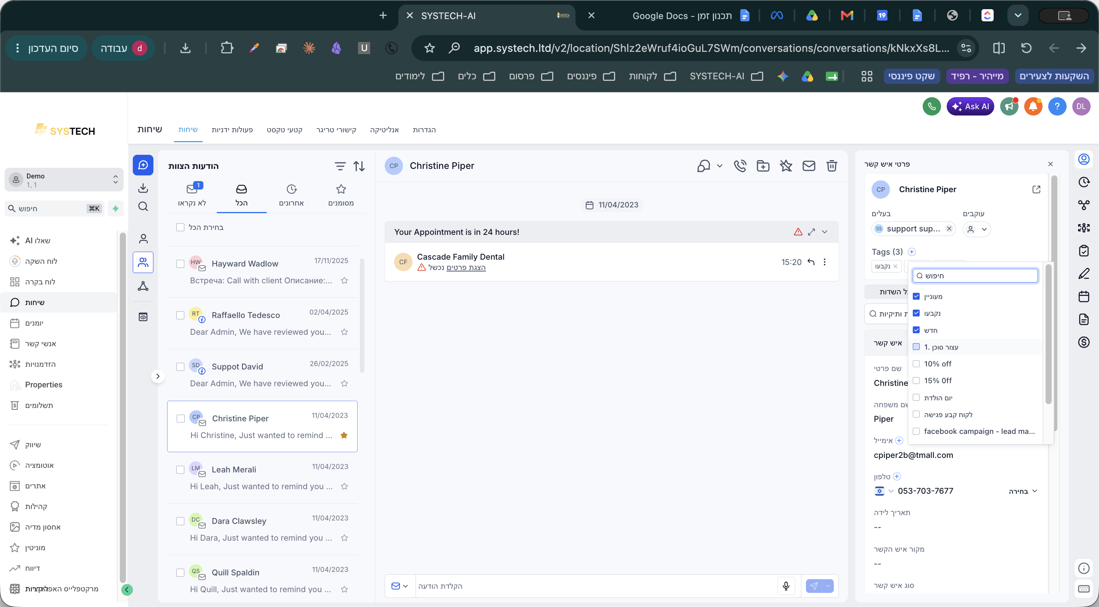Open אנשי קשר in the left sidebar

click(40, 344)
